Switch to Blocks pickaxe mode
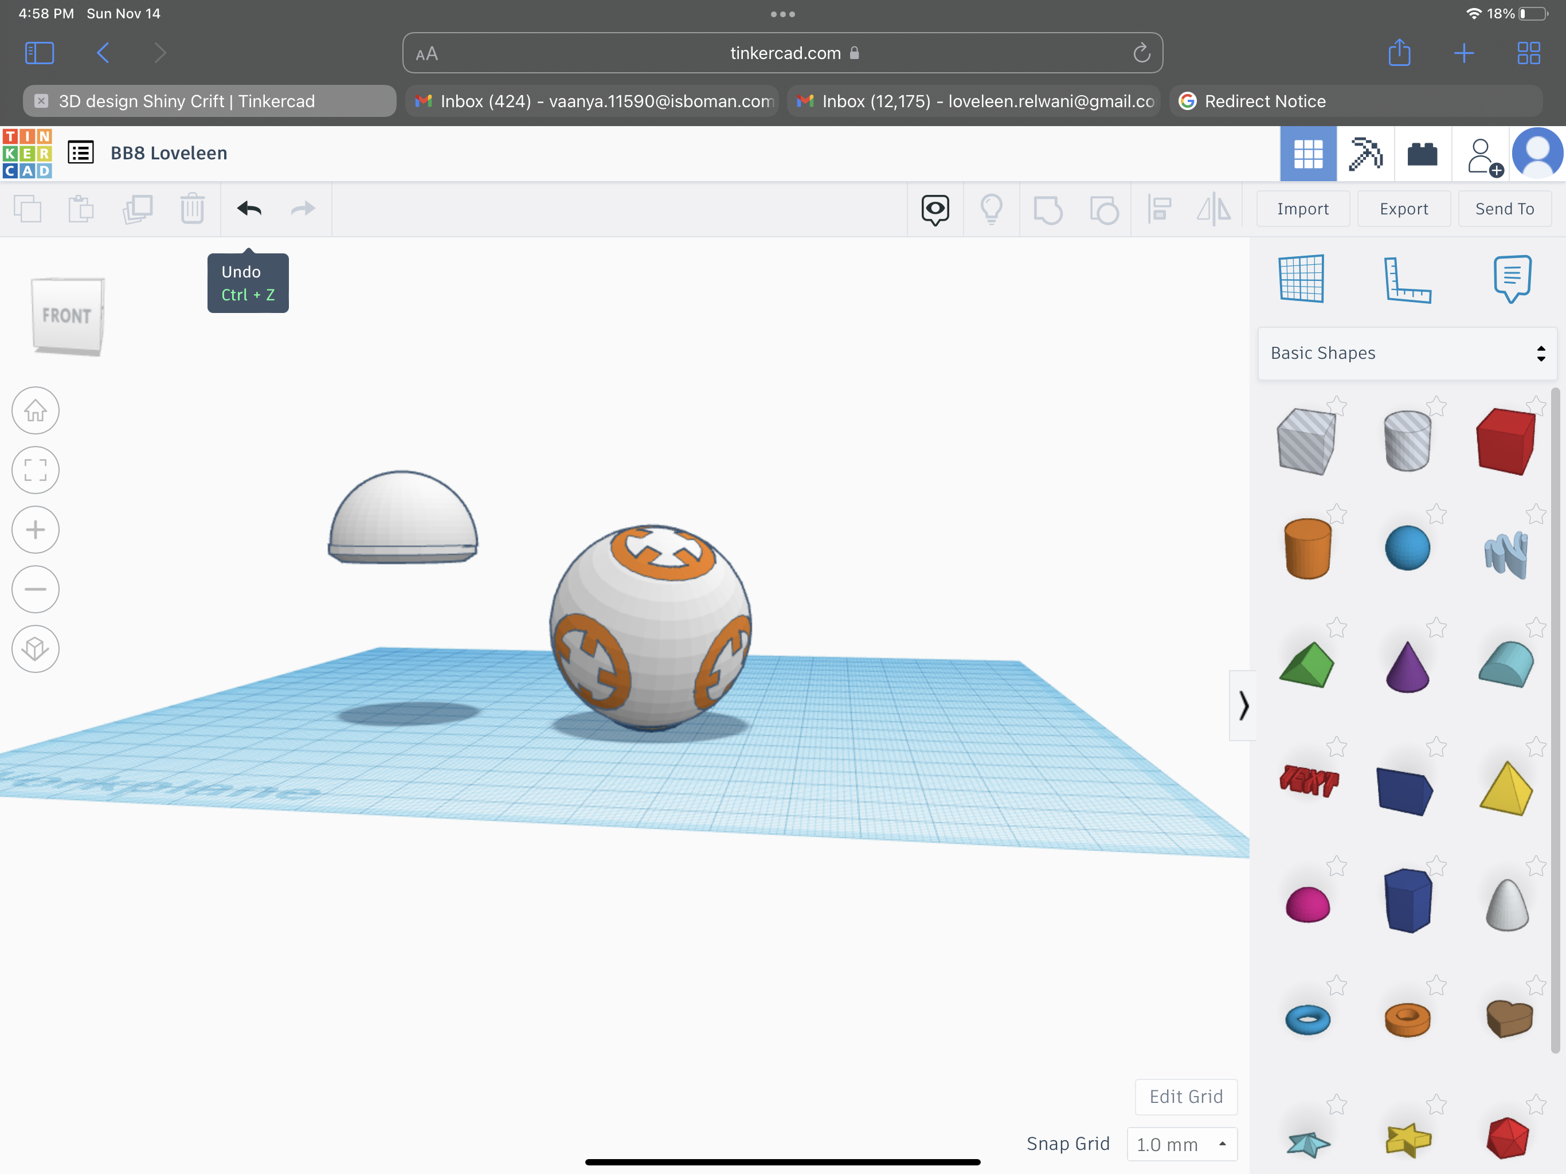Screen dimensions: 1566x1174 (x=1365, y=154)
